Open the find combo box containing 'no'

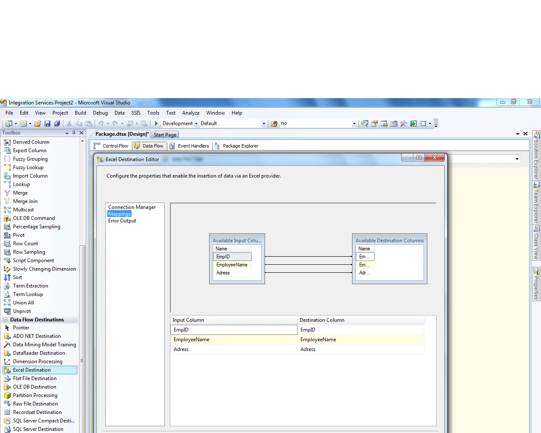tap(354, 123)
